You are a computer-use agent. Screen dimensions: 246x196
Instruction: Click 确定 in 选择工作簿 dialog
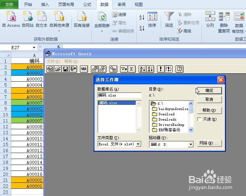pos(209,91)
